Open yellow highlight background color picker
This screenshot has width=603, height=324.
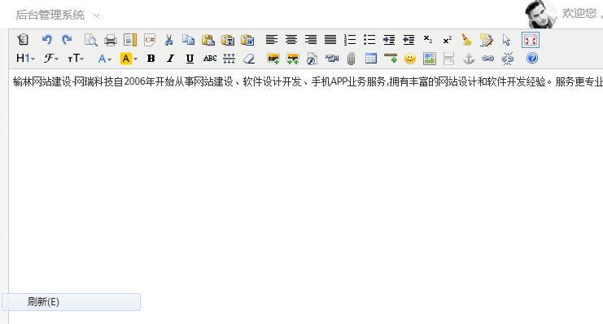[129, 59]
